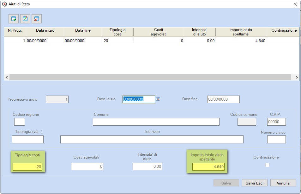Click the edit record toolbar icon
Viewport: 301px width, 194px height.
[25, 19]
